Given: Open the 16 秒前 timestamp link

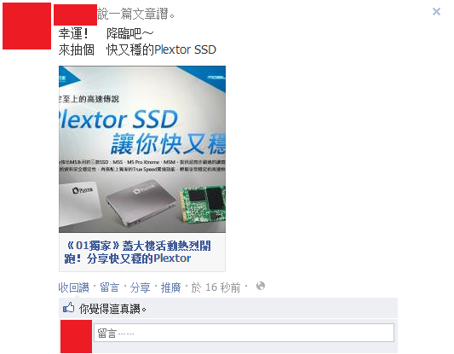Looking at the screenshot, I should click(x=216, y=287).
